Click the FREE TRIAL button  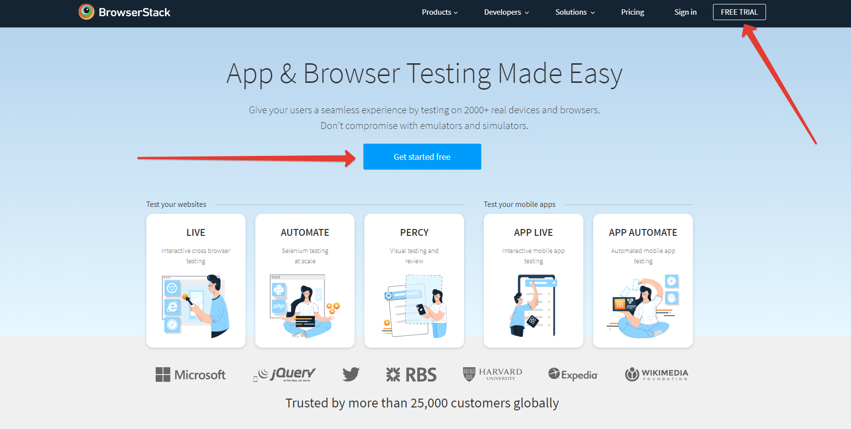[x=739, y=12]
